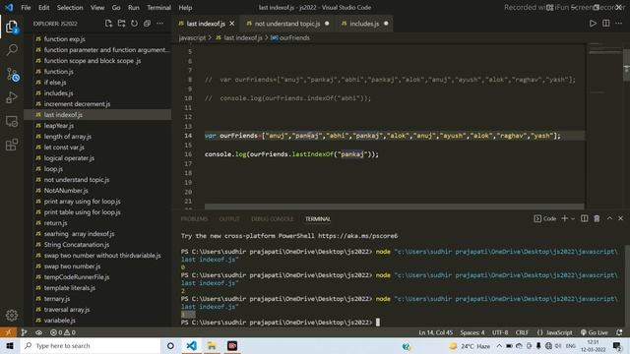
Task: Open editor more actions menu
Action: [619, 24]
